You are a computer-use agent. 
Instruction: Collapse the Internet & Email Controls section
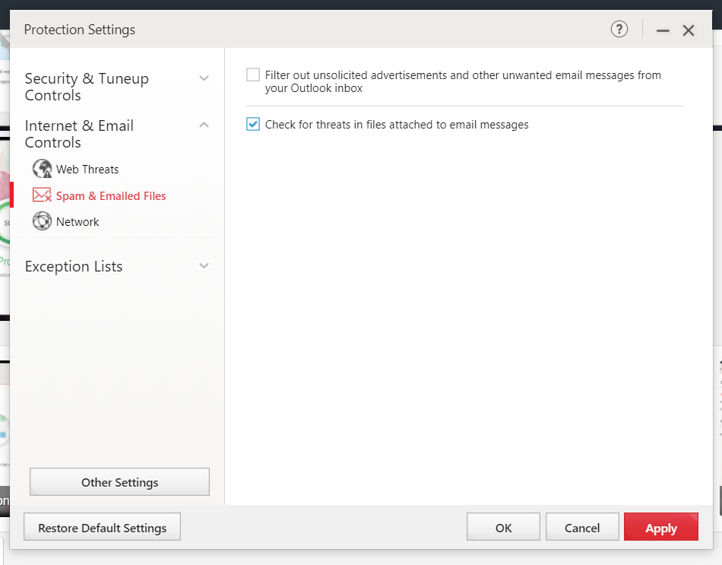[204, 125]
